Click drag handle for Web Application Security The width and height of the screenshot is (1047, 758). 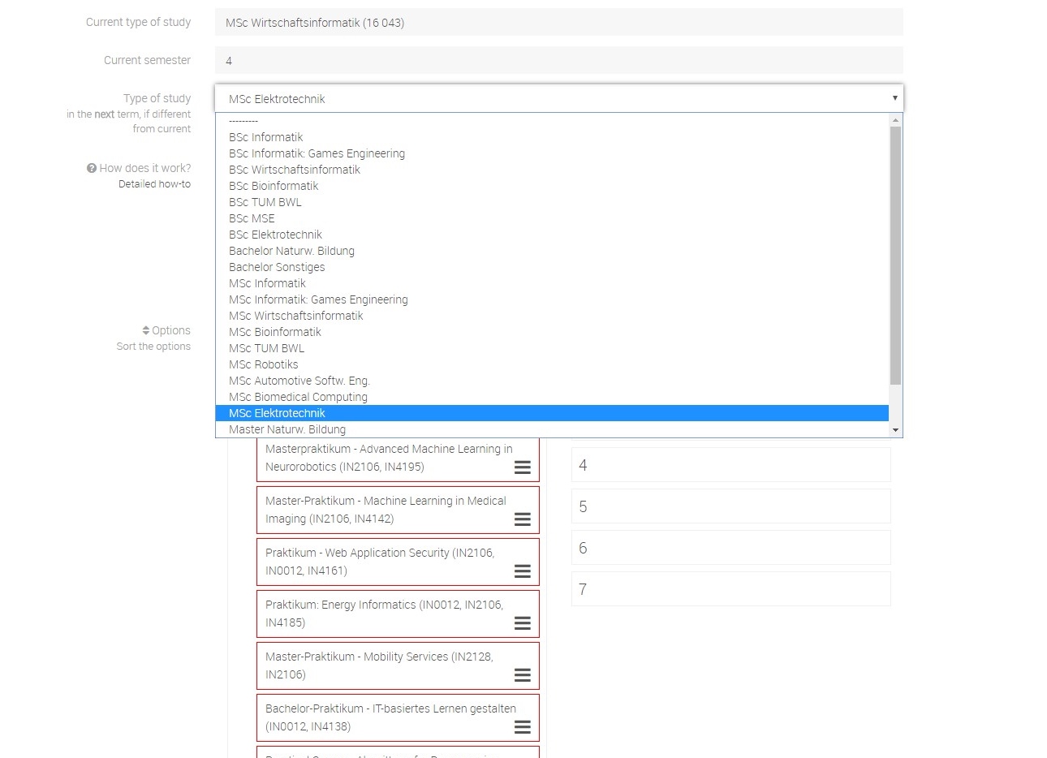point(523,571)
